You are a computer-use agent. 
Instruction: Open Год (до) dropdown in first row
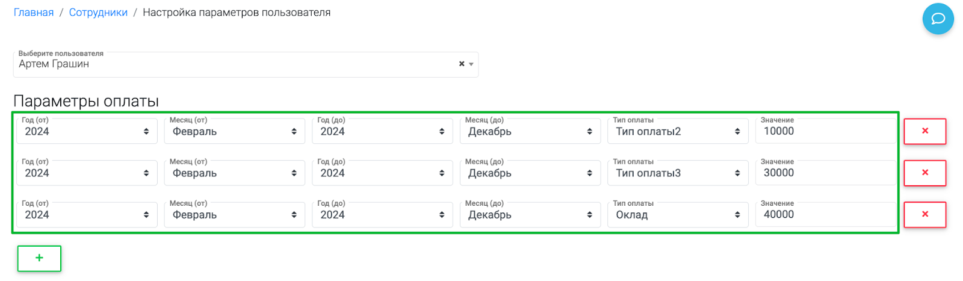coord(382,131)
